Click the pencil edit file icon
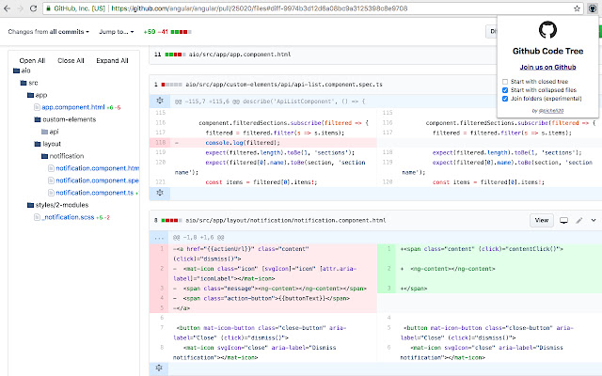This screenshot has height=376, width=602. [579, 220]
